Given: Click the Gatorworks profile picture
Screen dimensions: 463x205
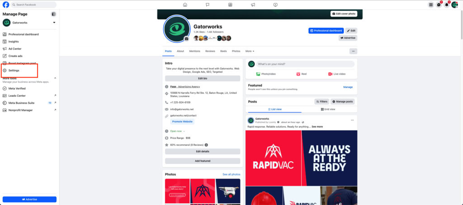Looking at the screenshot, I should [176, 29].
